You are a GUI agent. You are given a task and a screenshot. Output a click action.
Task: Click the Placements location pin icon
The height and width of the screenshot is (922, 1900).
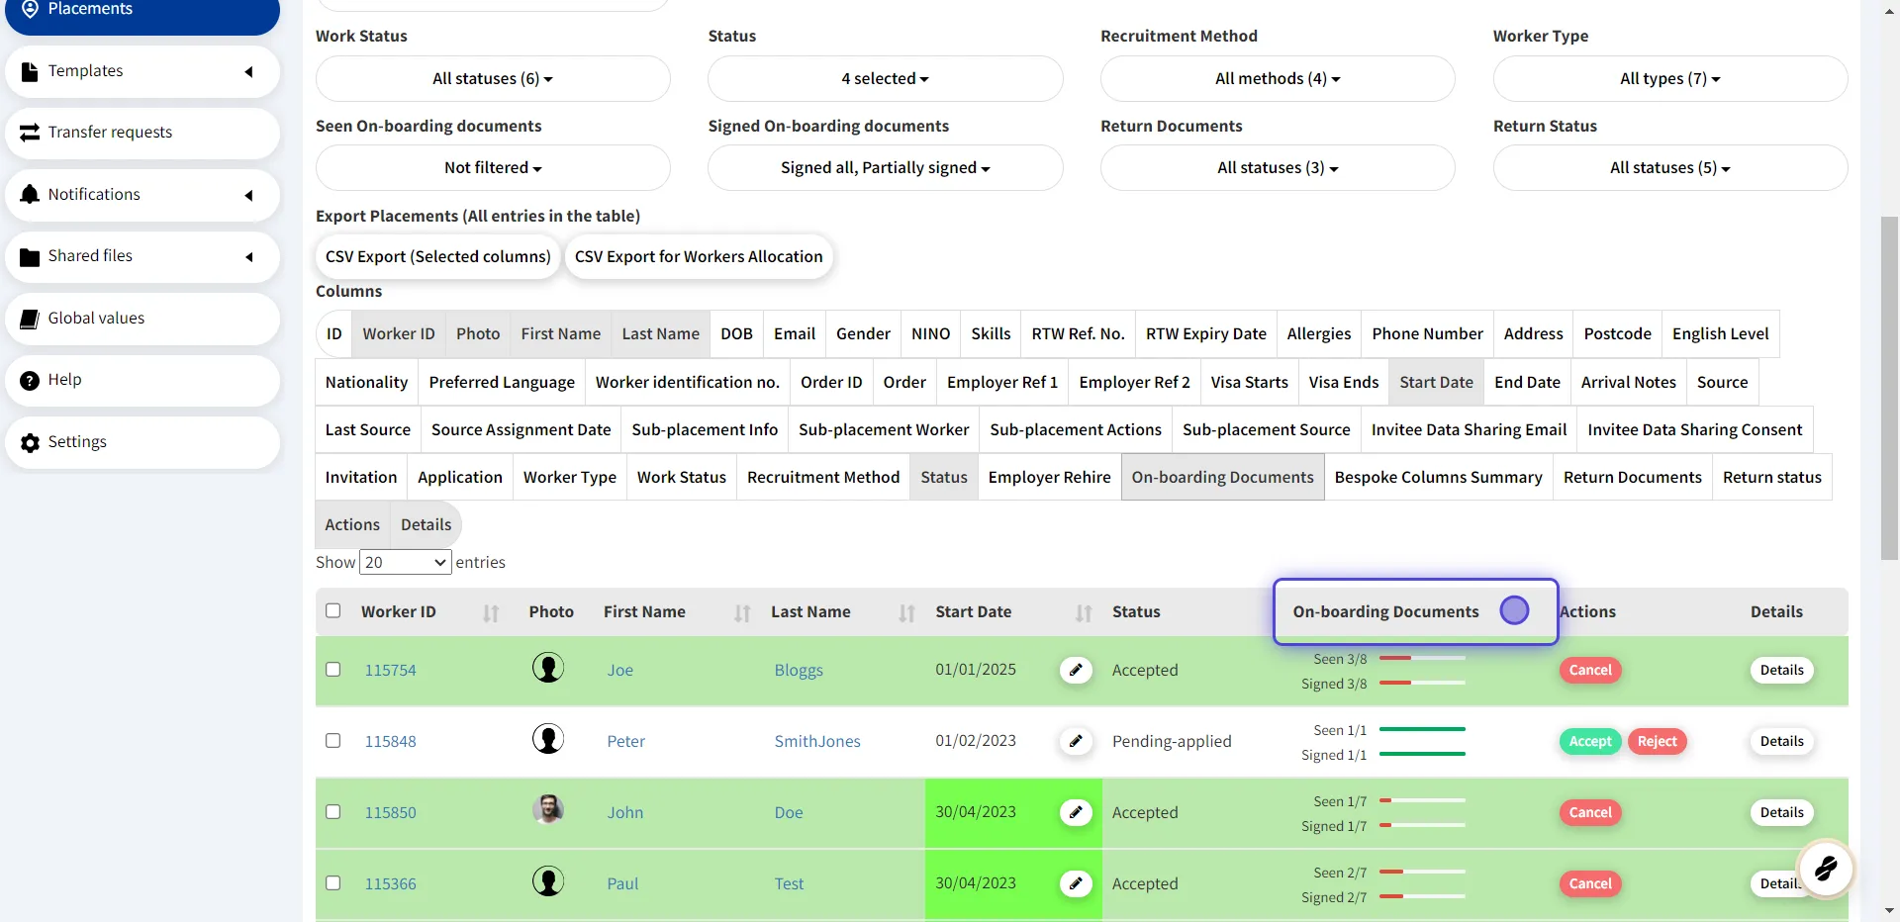pyautogui.click(x=30, y=9)
